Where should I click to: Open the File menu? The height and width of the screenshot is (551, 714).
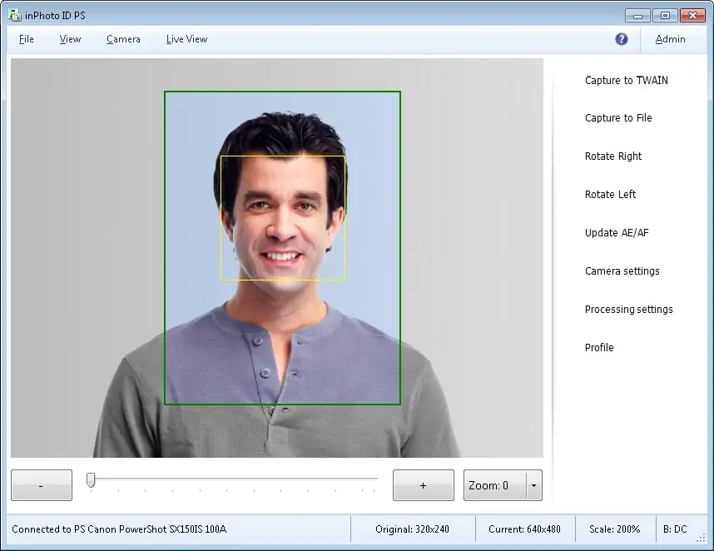pyautogui.click(x=27, y=39)
